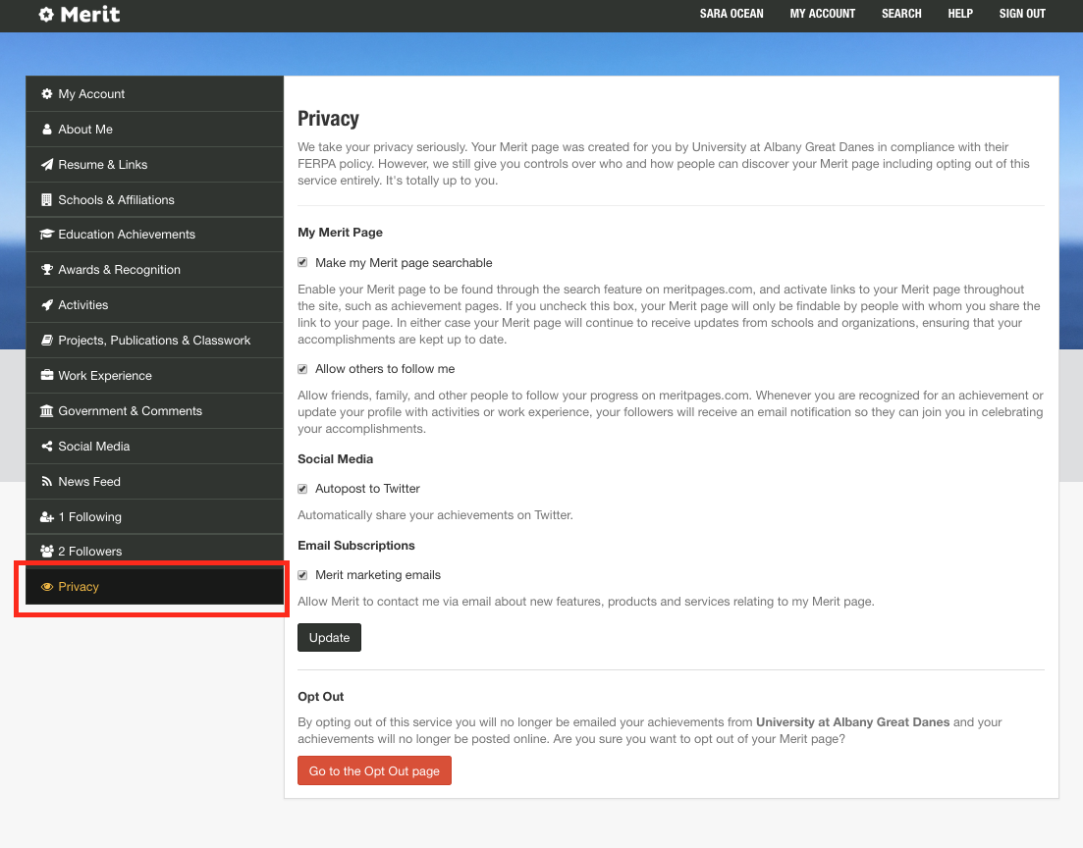Go to Work Experience
The image size is (1083, 848).
155,375
